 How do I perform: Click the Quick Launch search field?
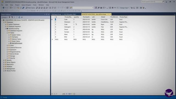click(152, 2)
